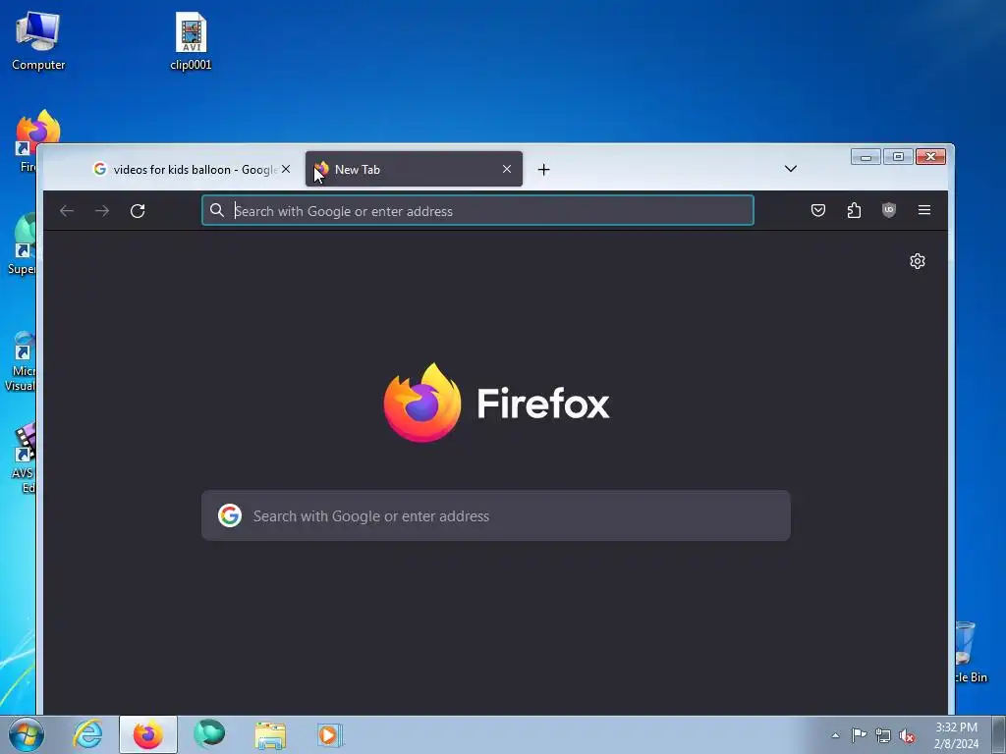
Task: Open the Extensions puzzle icon
Action: (x=854, y=210)
